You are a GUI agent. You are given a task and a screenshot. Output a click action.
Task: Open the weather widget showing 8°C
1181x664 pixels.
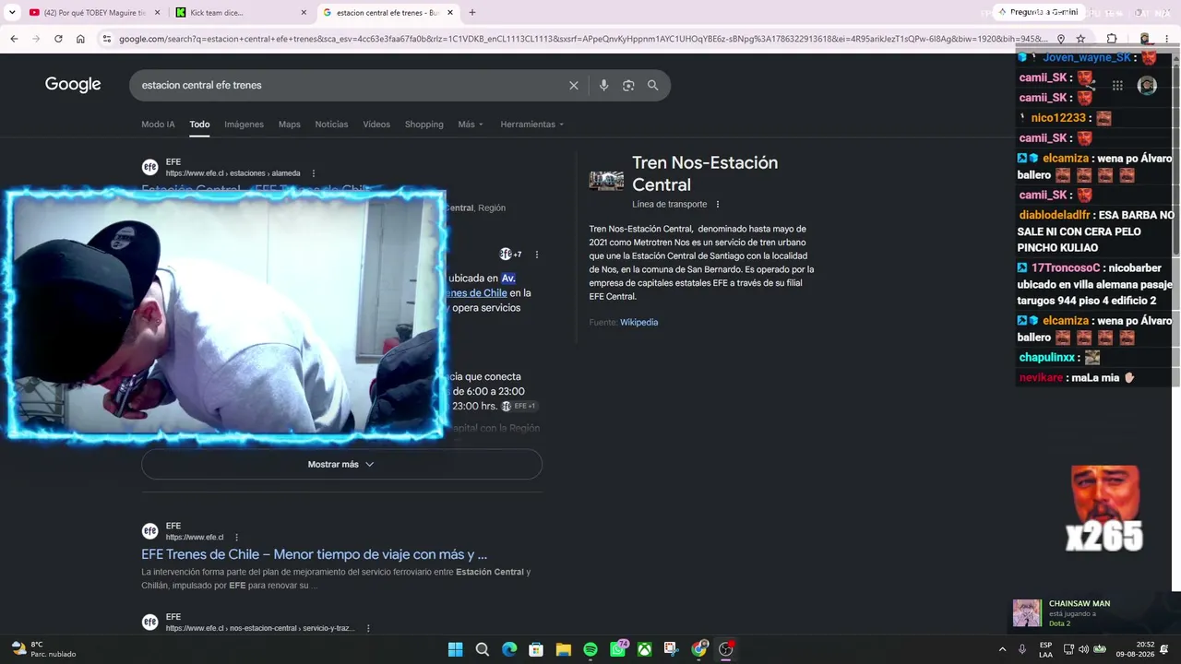[44, 649]
